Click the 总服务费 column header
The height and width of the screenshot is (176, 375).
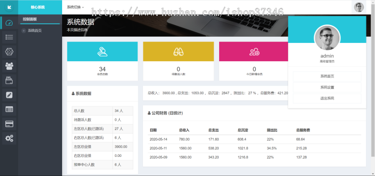click(303, 130)
